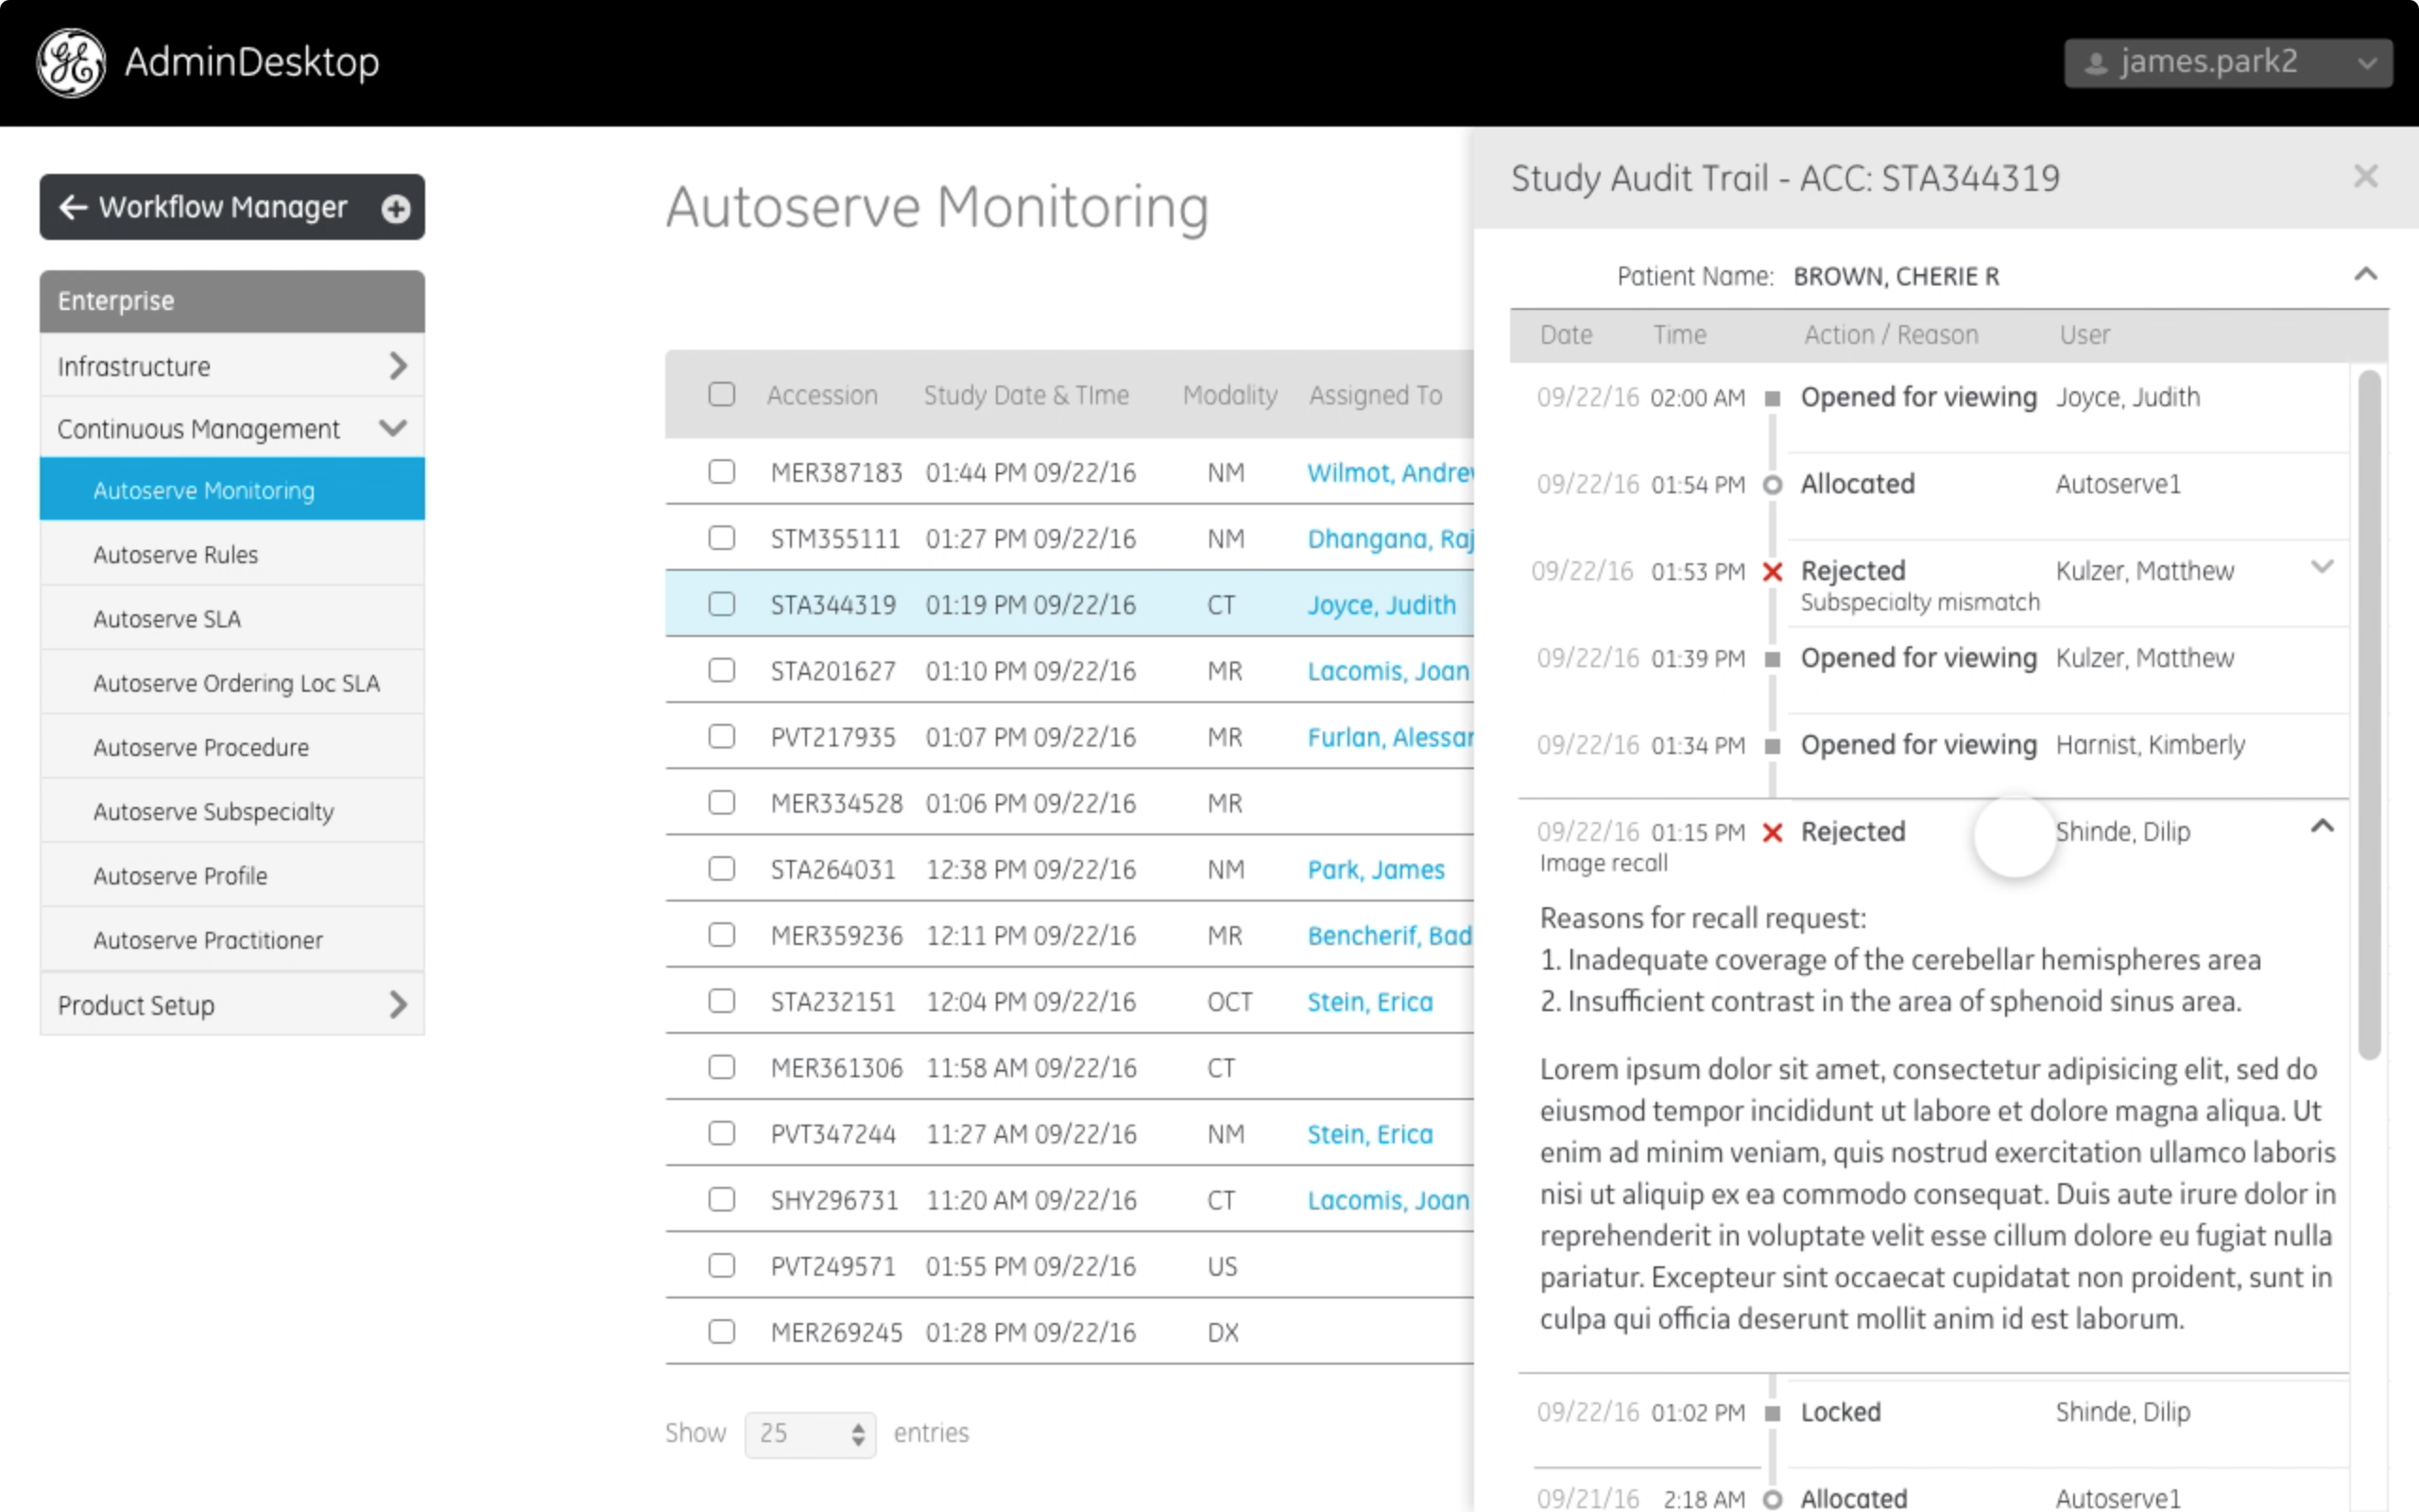2419x1512 pixels.
Task: Click square marker of 01:02 PM Locked entry
Action: pos(1773,1413)
